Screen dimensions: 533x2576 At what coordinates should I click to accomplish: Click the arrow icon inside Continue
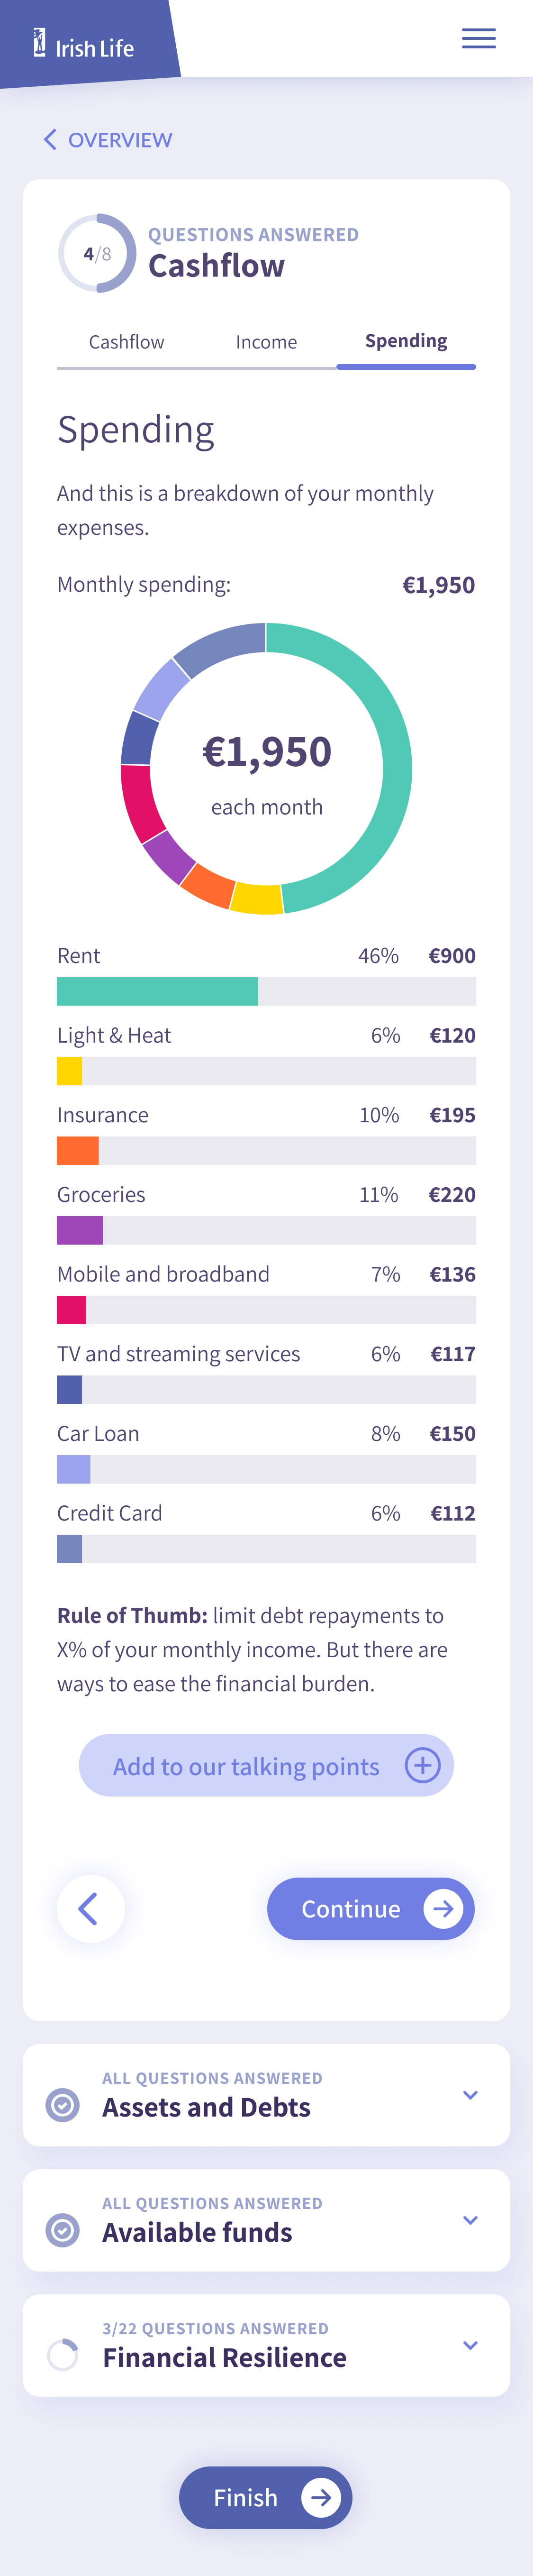(443, 1908)
